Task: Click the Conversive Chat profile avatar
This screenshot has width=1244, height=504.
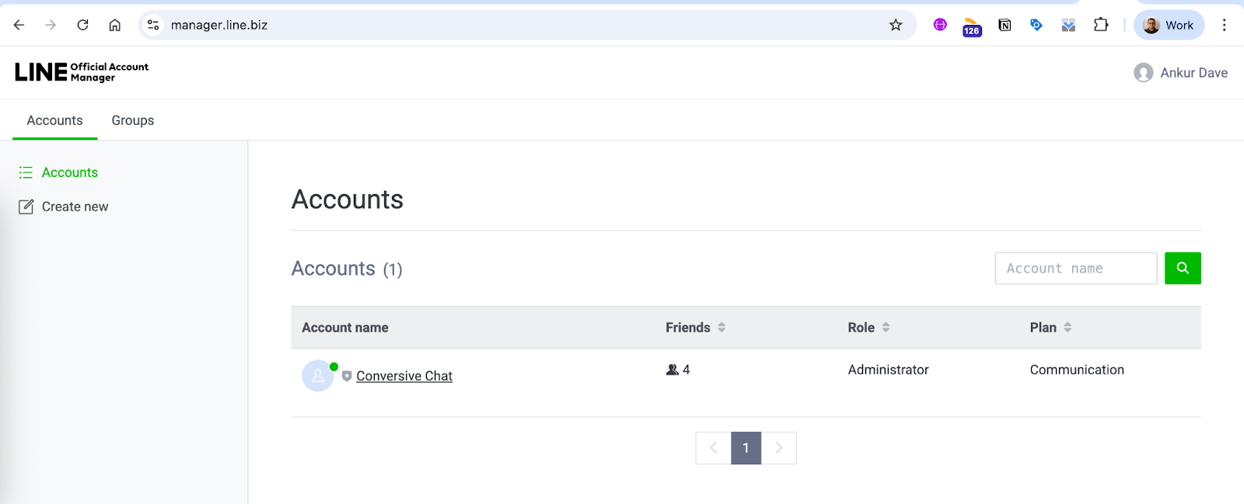Action: (318, 376)
